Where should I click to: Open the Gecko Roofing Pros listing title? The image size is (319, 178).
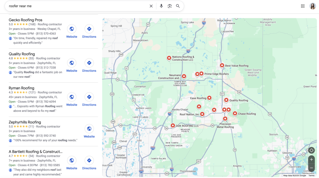point(26,20)
